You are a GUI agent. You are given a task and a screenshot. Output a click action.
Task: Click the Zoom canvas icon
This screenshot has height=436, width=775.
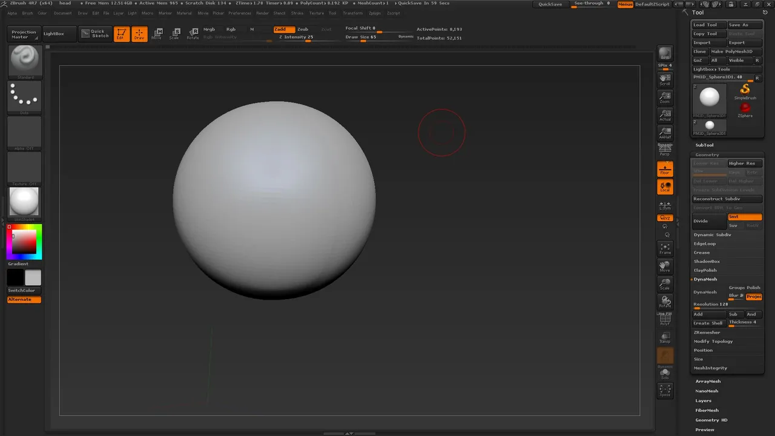pos(665,97)
